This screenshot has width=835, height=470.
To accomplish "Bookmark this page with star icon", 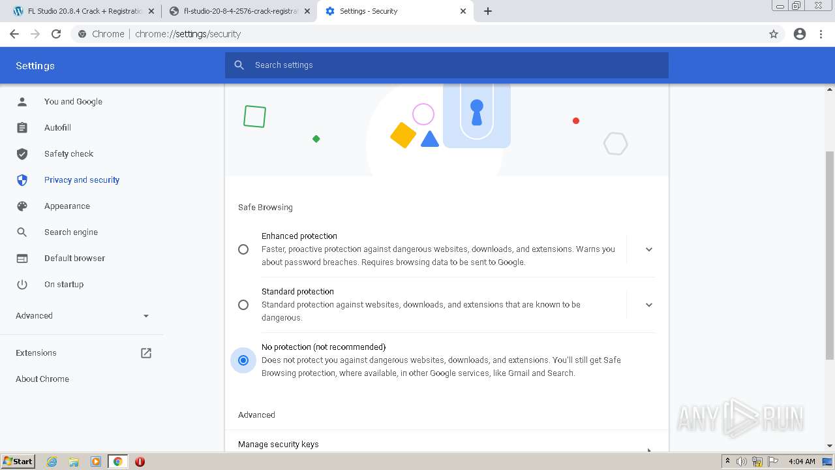I will point(774,34).
